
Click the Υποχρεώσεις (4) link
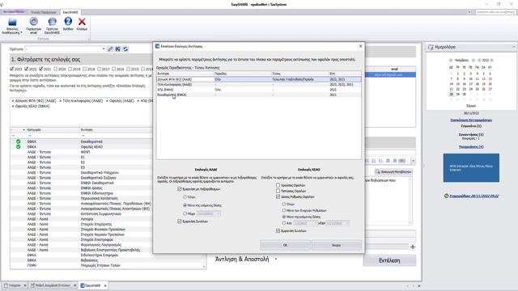(x=471, y=147)
